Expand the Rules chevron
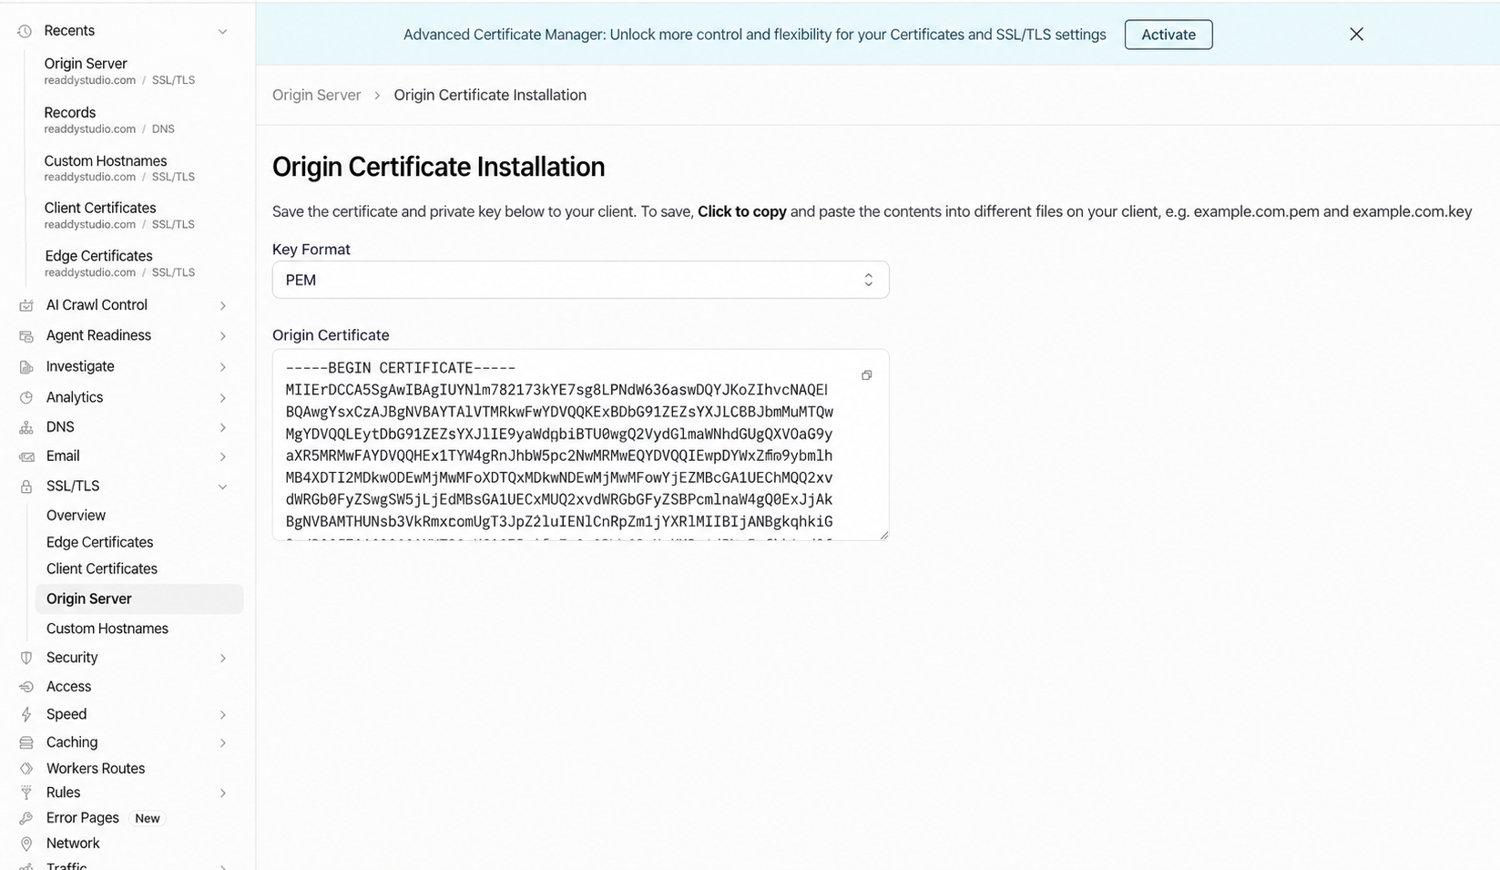This screenshot has height=870, width=1500. 222,793
